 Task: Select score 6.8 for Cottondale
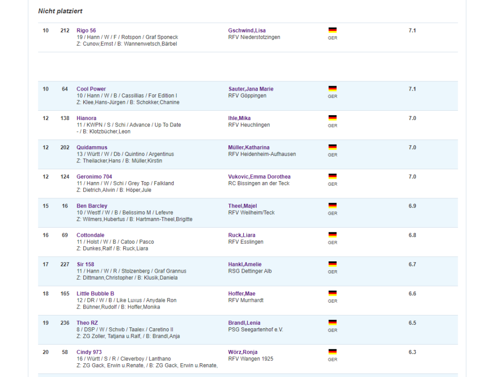412,235
